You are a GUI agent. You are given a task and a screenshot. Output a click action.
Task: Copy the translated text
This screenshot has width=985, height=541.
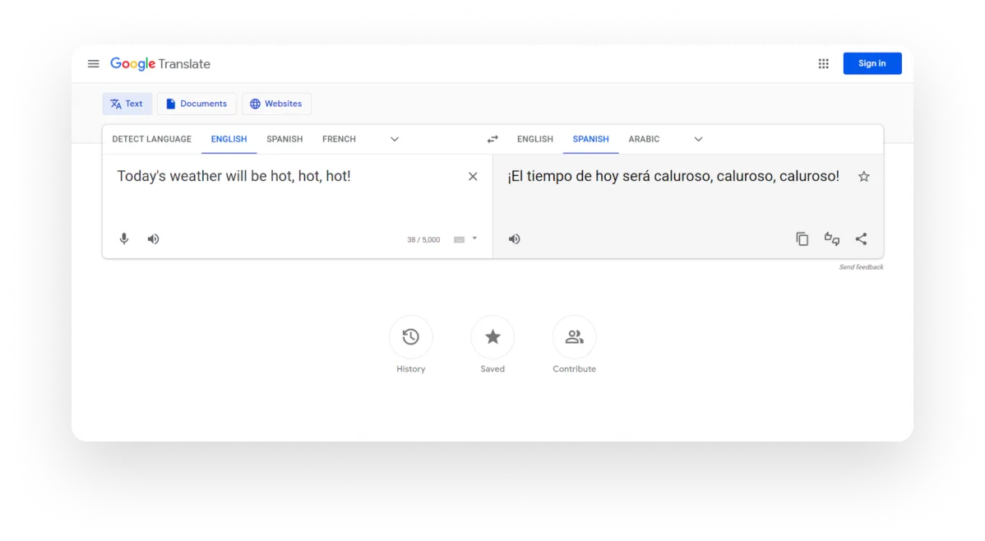coord(802,238)
